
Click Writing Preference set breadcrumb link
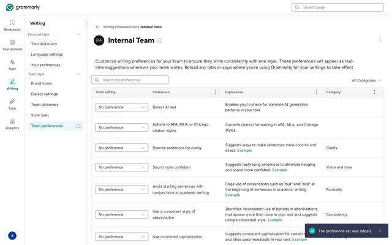pyautogui.click(x=120, y=27)
